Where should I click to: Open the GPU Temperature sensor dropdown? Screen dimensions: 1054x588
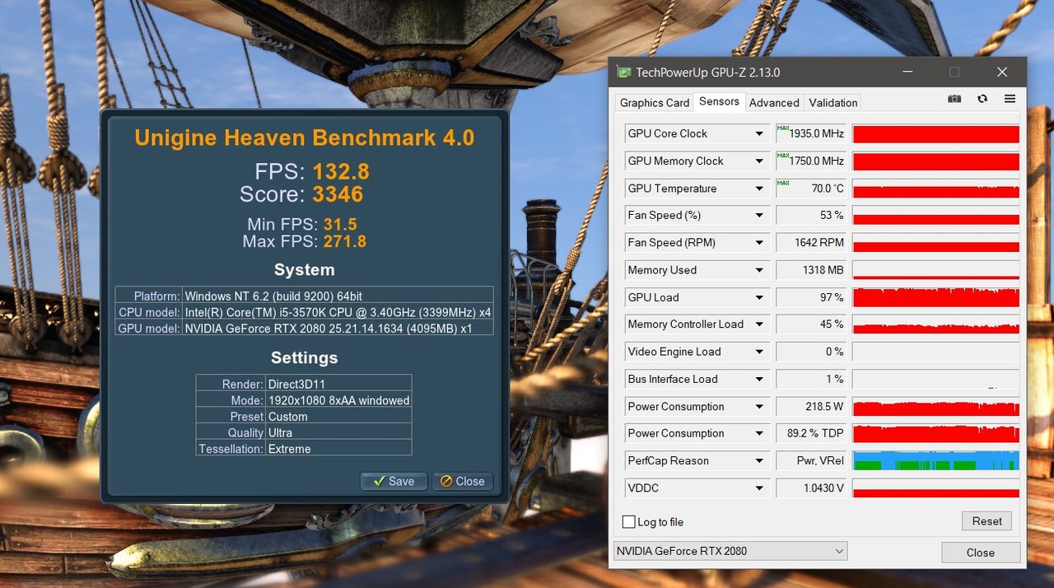(x=759, y=189)
